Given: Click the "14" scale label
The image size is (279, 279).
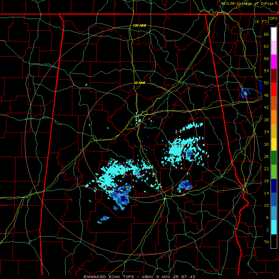Looking at the screenshot, I should 266,193.
